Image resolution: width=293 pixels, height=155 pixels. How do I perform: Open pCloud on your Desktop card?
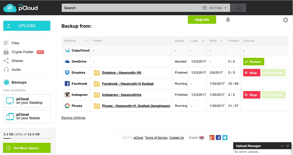click(x=27, y=101)
